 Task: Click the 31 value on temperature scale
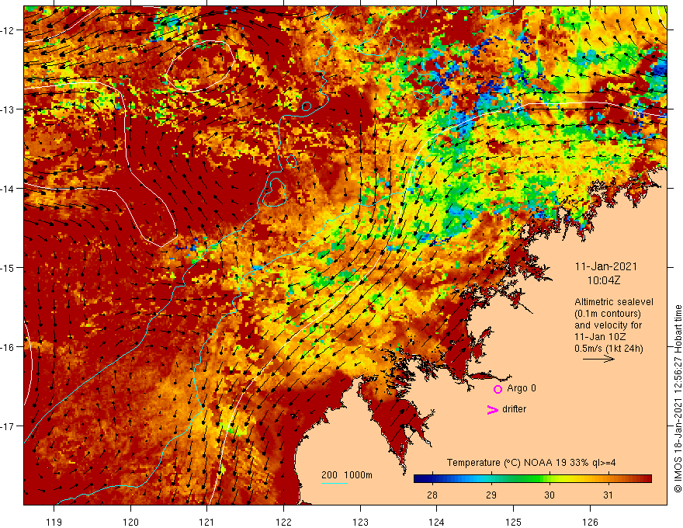(608, 495)
